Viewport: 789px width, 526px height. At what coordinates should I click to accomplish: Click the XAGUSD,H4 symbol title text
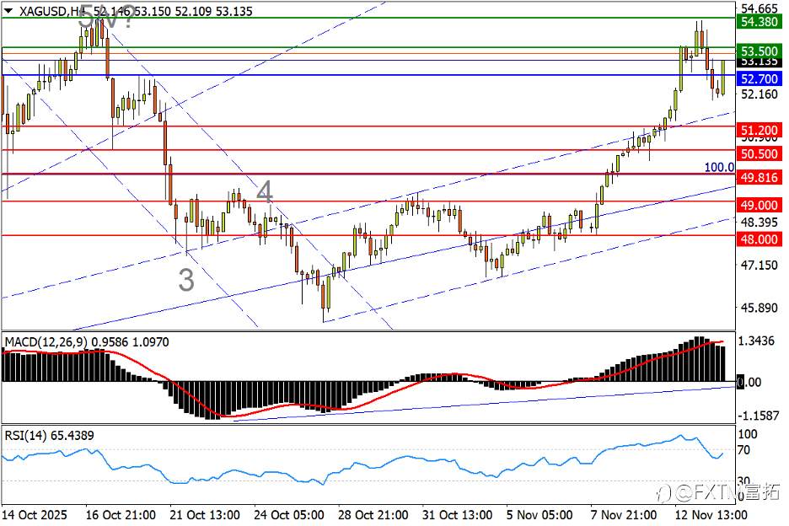[x=52, y=11]
